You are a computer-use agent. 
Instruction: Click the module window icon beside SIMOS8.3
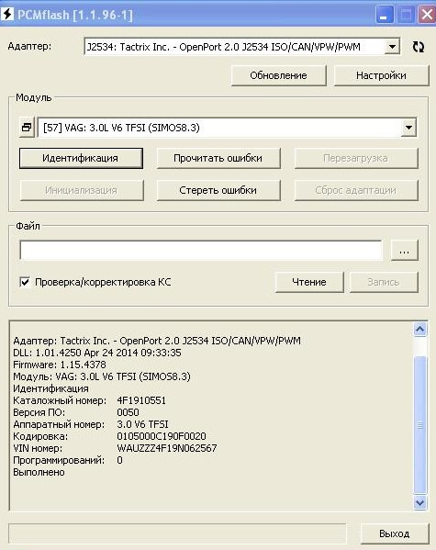click(x=27, y=127)
